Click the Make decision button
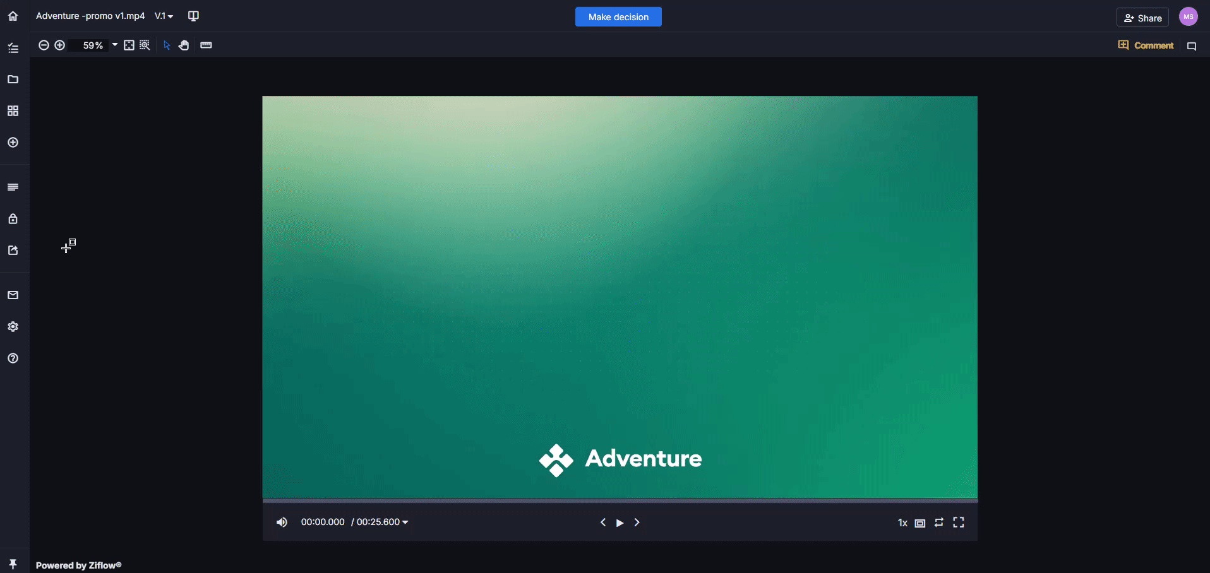1210x573 pixels. 618,17
